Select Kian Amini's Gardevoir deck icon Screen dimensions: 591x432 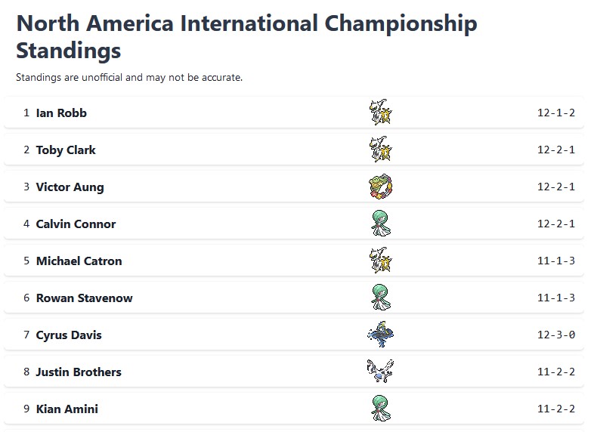[381, 408]
